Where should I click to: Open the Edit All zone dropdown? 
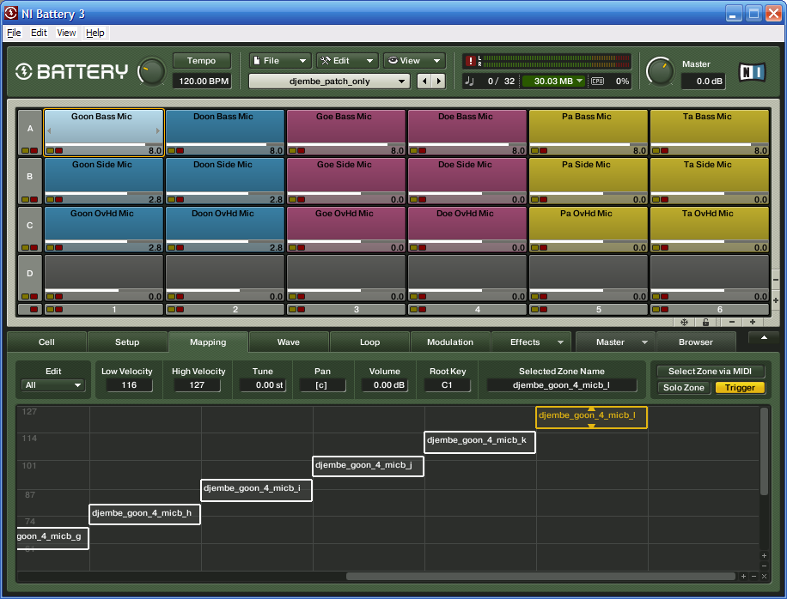point(52,385)
